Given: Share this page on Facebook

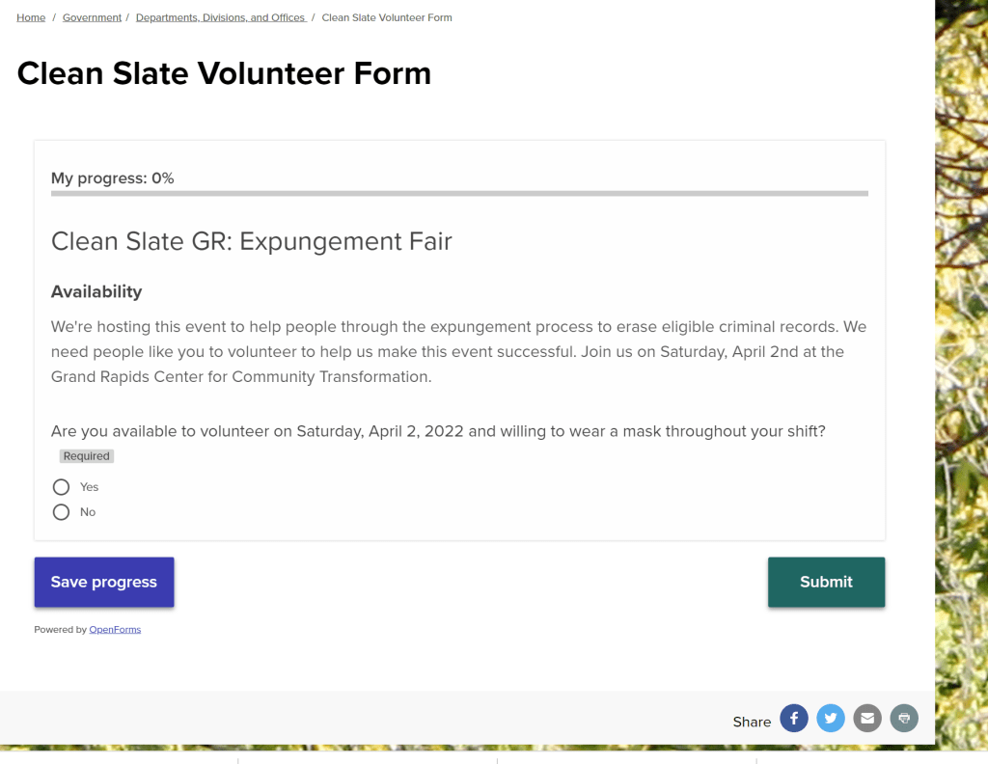Looking at the screenshot, I should point(794,719).
